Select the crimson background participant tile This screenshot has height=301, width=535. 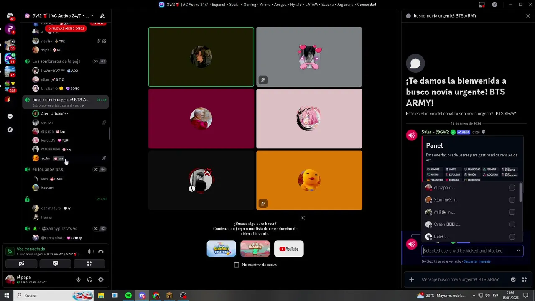pos(201,119)
